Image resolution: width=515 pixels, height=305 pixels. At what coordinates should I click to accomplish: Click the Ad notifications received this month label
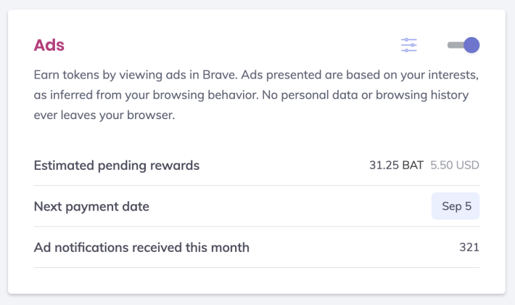coord(141,248)
